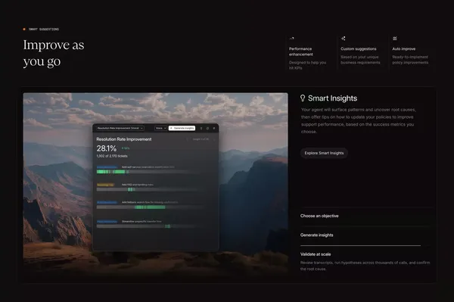Click the blue tag beside Add self-service
The width and height of the screenshot is (454, 302).
pos(107,167)
